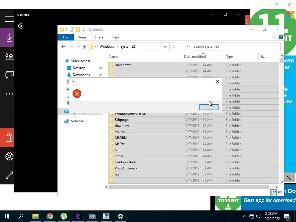
Task: Click the Properties checkmark quick access icon
Action: pos(72,29)
